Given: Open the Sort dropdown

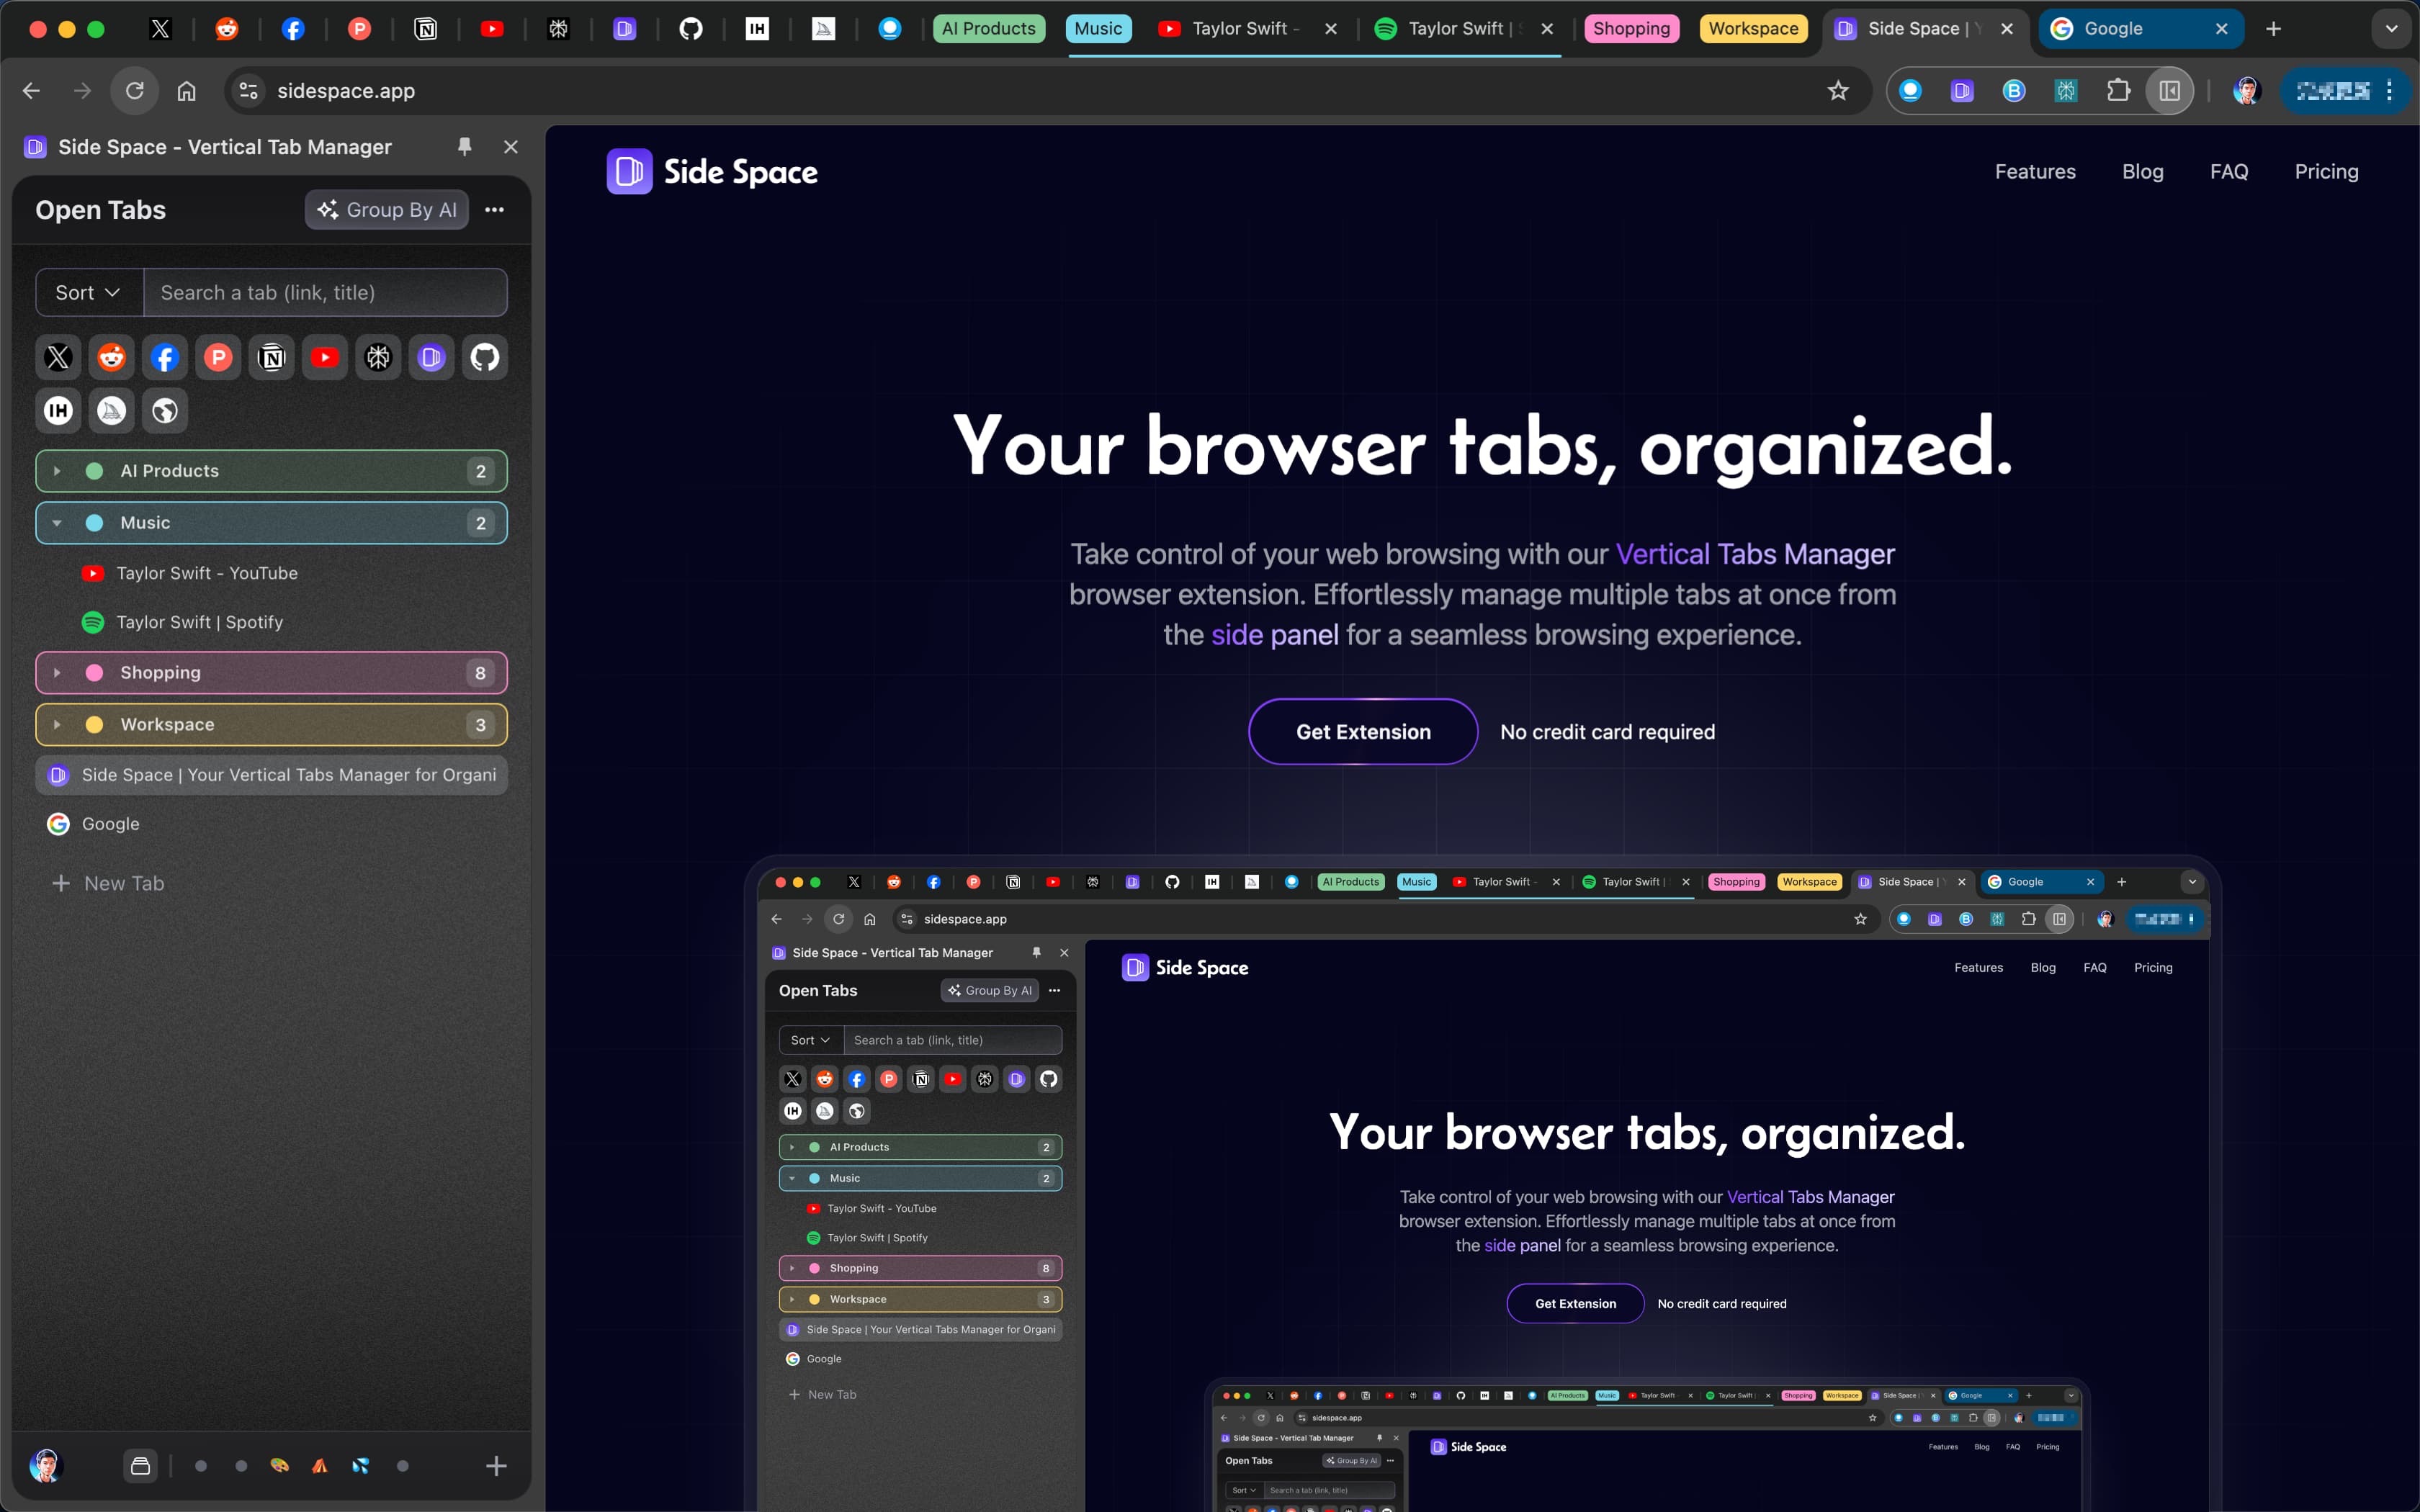Looking at the screenshot, I should 88,293.
